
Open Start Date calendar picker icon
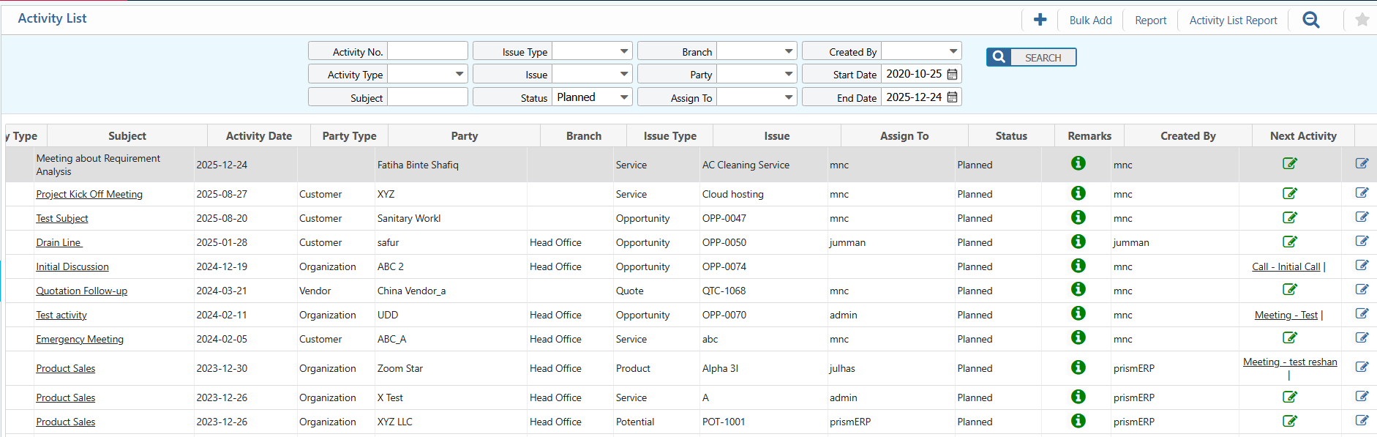952,74
